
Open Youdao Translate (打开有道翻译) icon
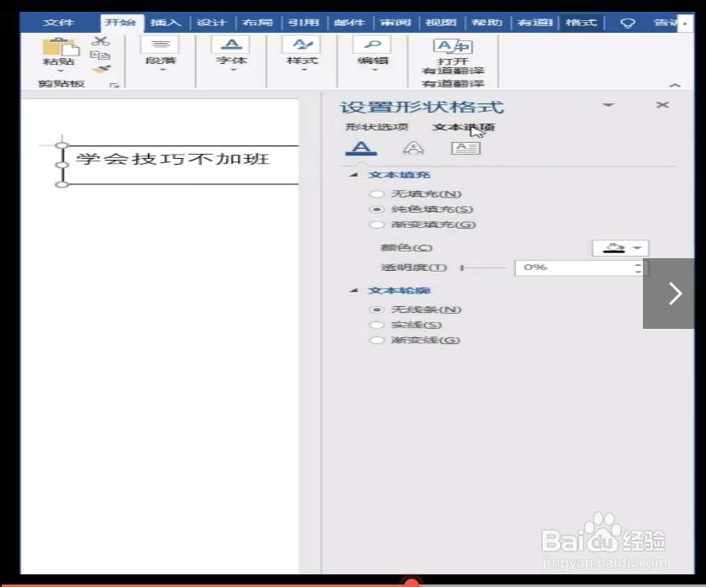click(x=453, y=46)
